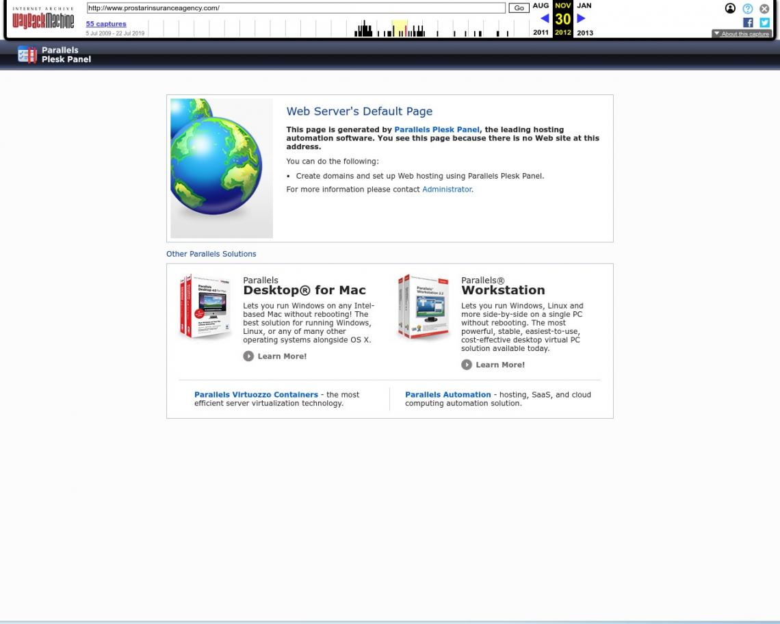Open the 55 captures link

click(106, 24)
